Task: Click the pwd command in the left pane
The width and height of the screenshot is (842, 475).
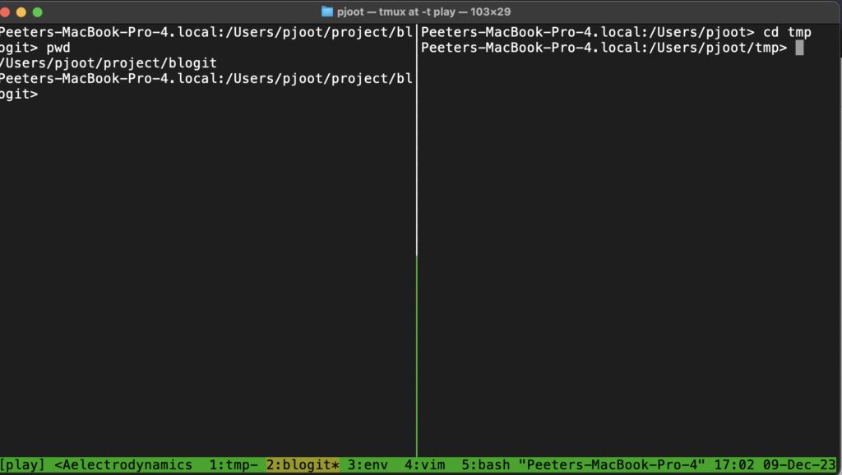Action: (58, 48)
